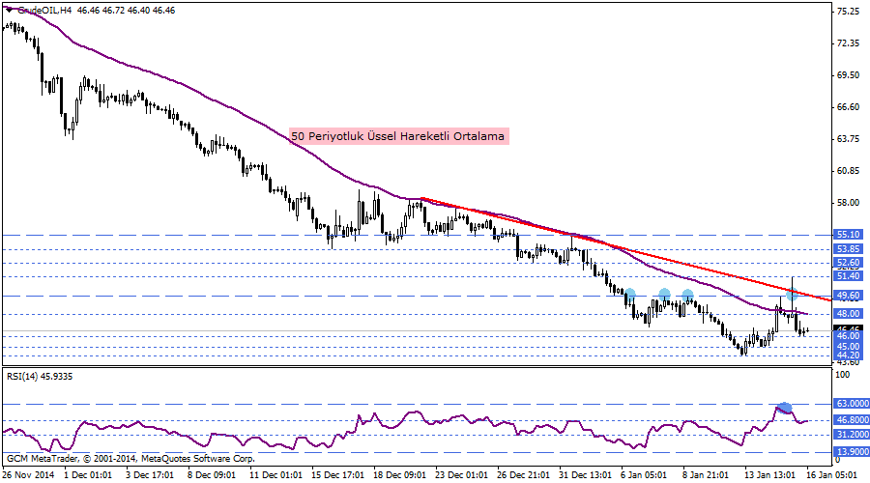
Task: Click the 31.2000 RSI level label
Action: point(852,435)
